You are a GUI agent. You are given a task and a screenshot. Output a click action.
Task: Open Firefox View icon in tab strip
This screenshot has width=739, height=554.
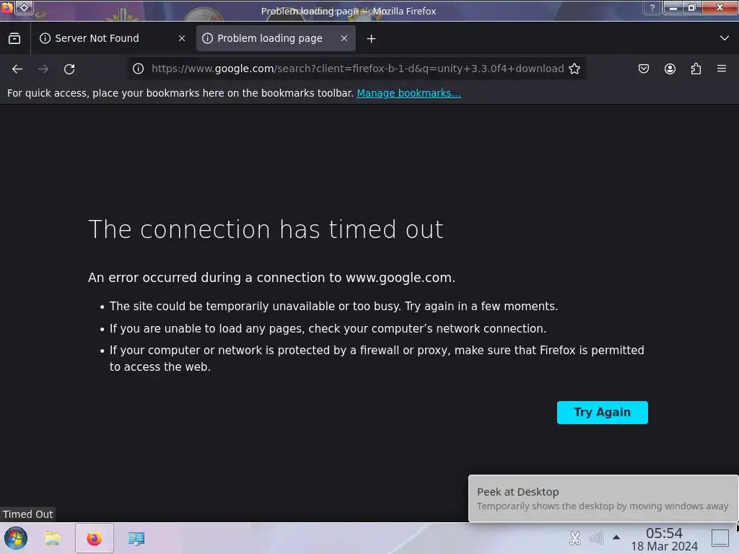[14, 39]
